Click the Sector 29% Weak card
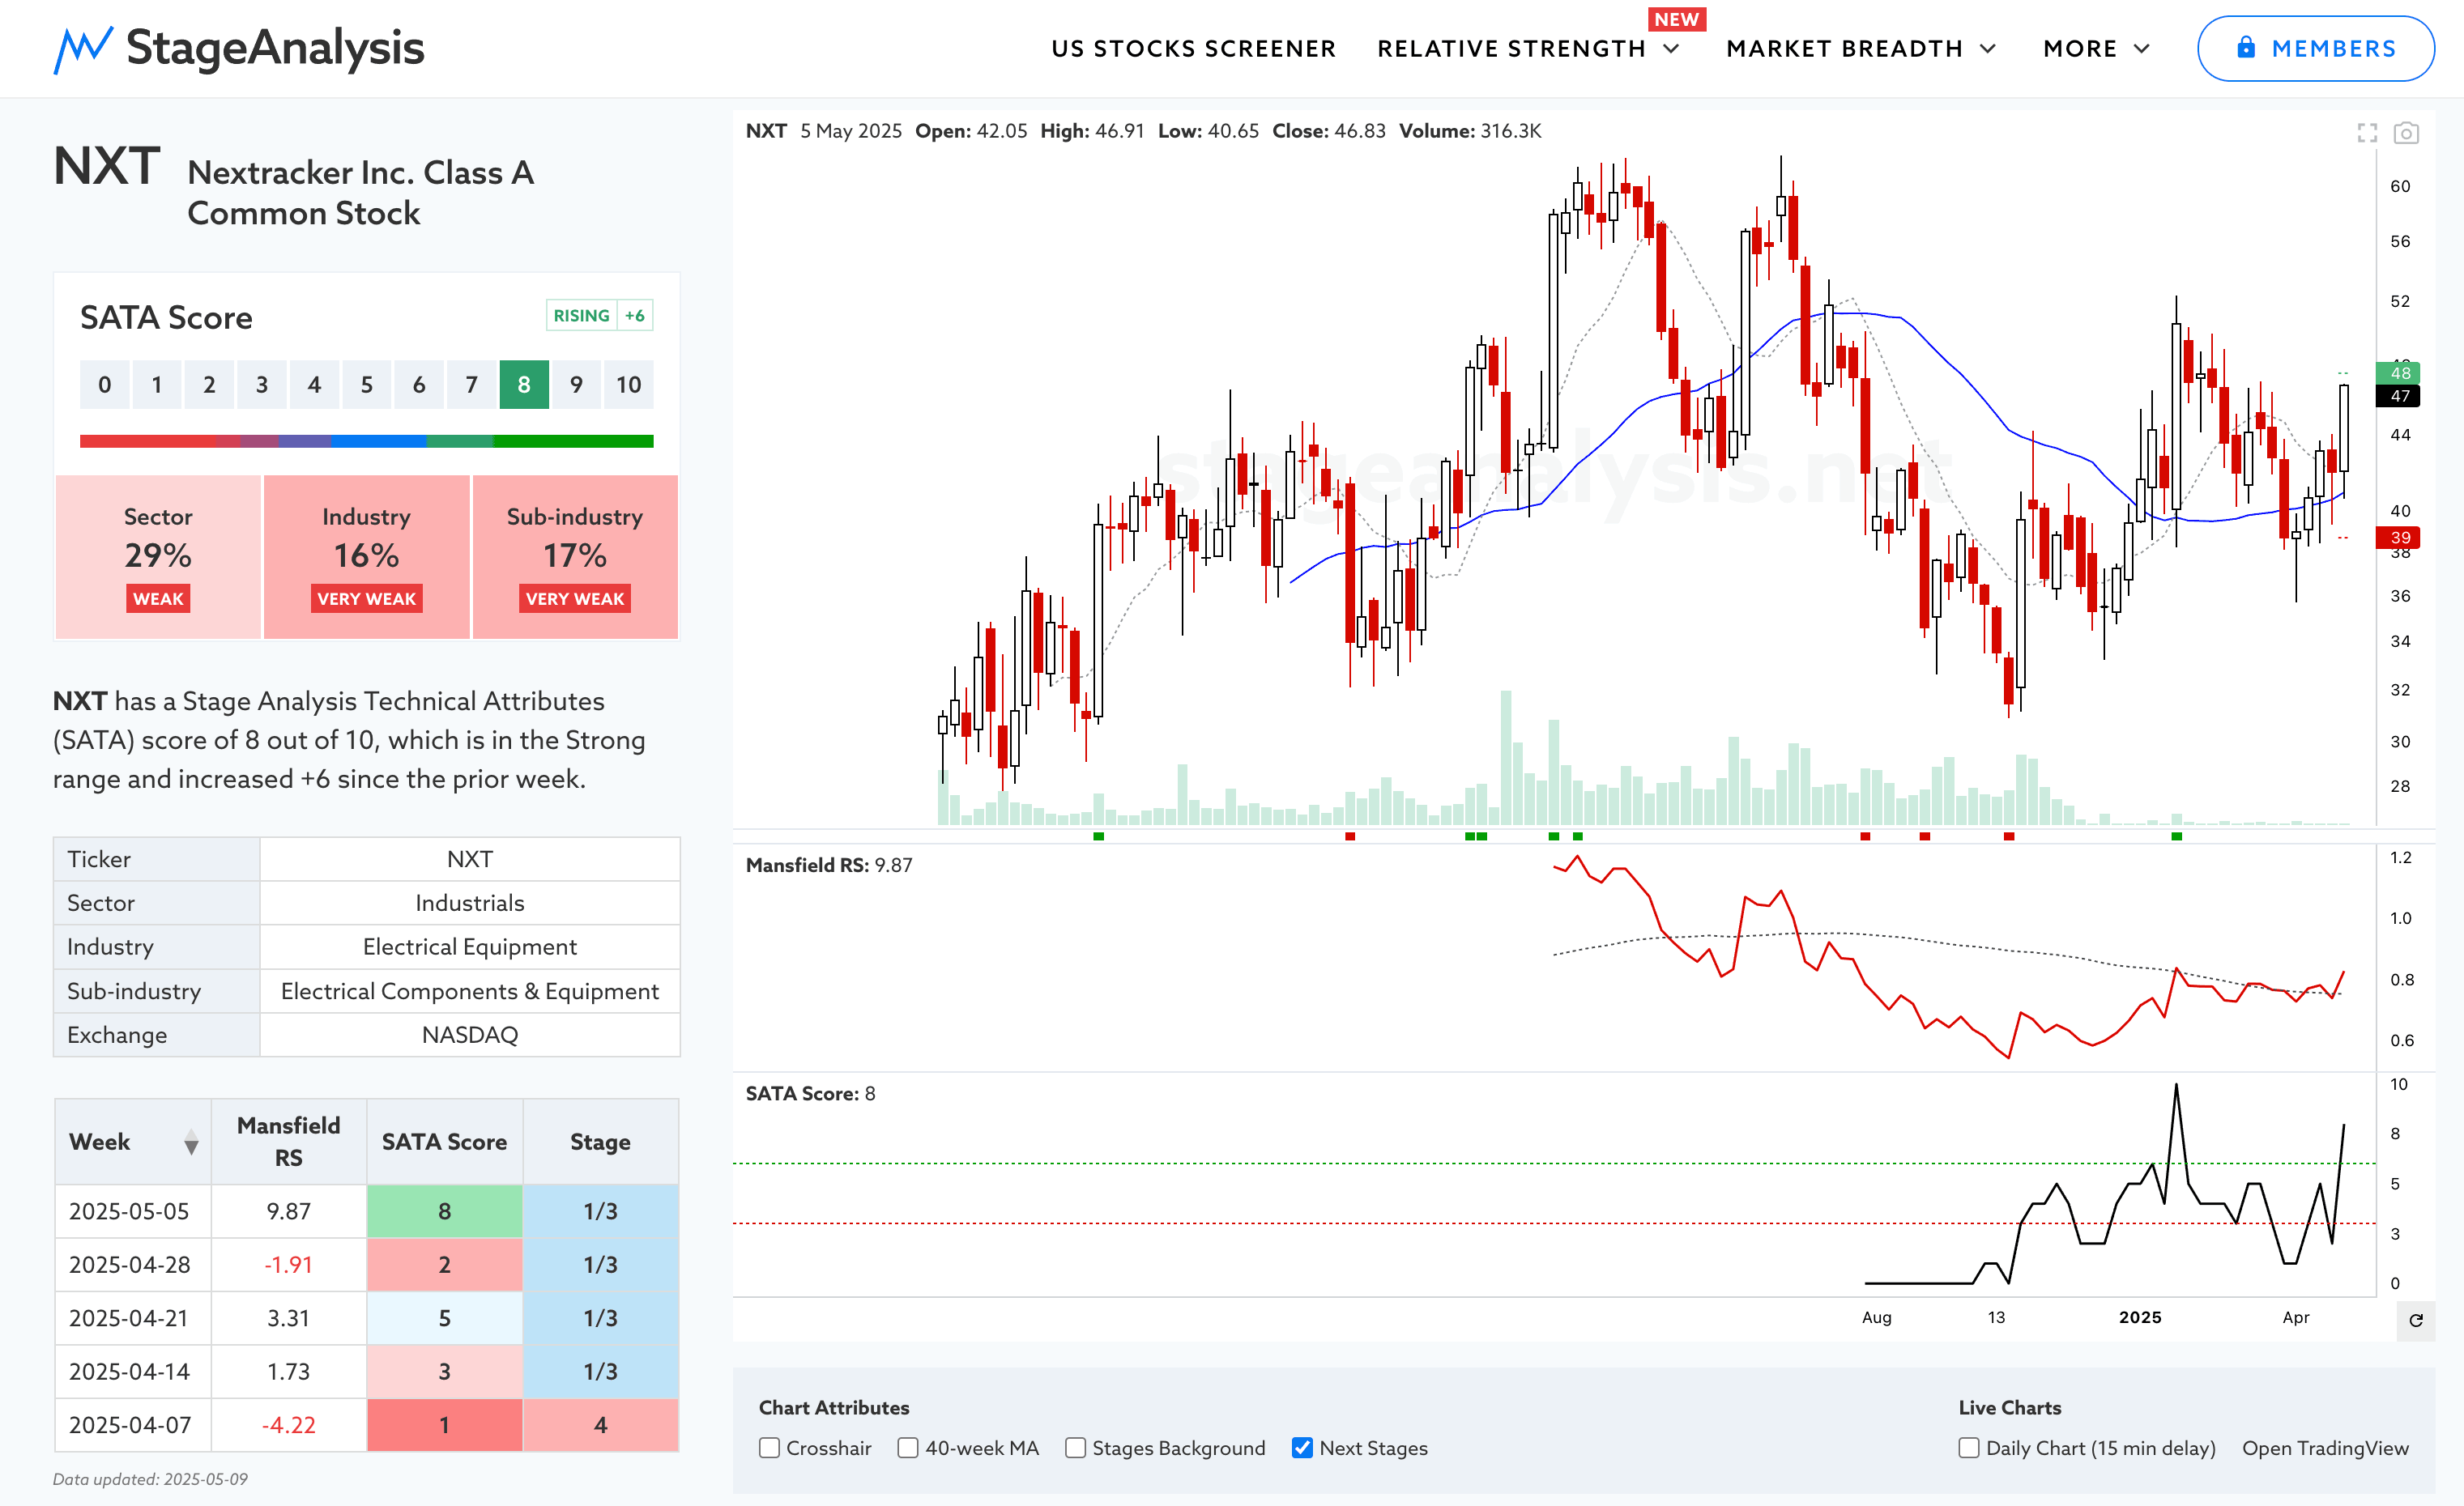Viewport: 2464px width, 1506px height. (x=158, y=556)
